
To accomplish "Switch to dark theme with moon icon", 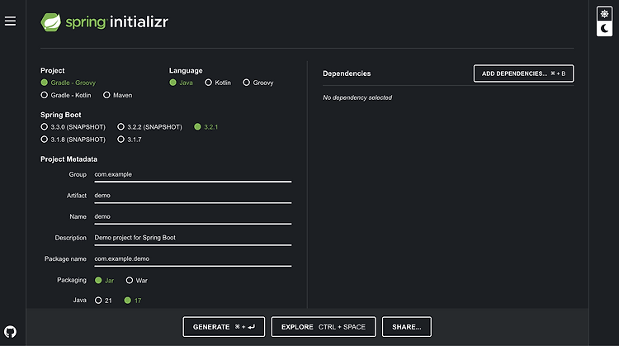I will point(604,28).
